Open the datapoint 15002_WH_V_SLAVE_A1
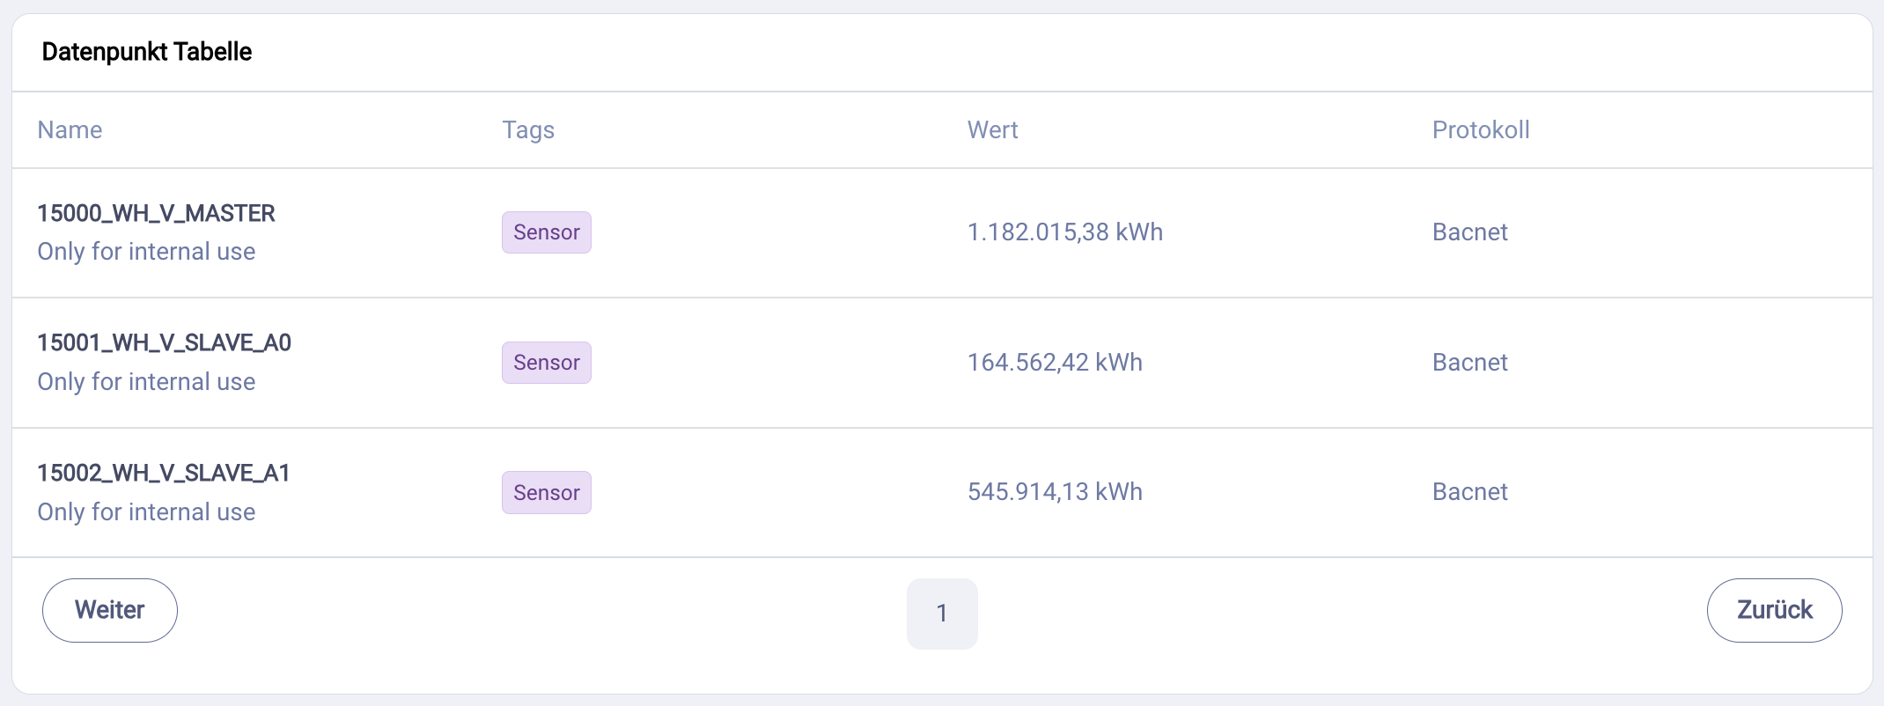 pyautogui.click(x=164, y=473)
